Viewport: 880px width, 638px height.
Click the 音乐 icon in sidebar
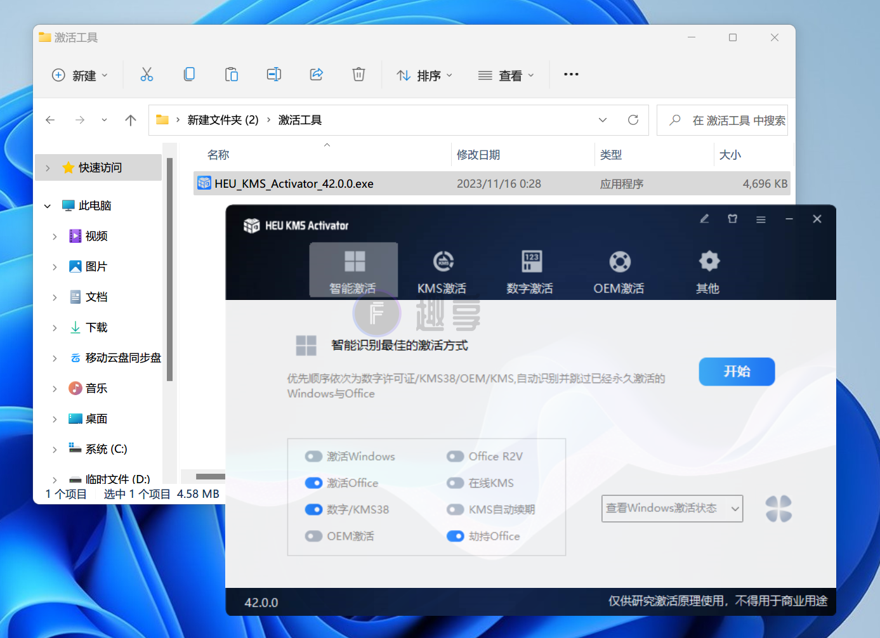coord(76,388)
